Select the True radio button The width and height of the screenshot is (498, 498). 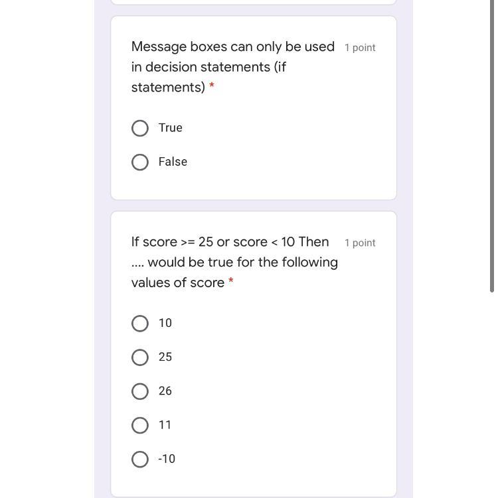click(x=140, y=128)
